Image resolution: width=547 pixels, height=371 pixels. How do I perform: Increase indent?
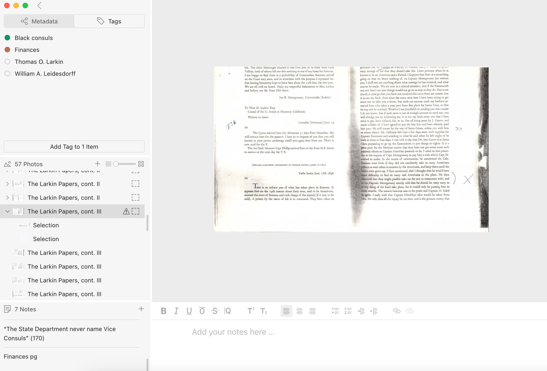[x=361, y=311]
